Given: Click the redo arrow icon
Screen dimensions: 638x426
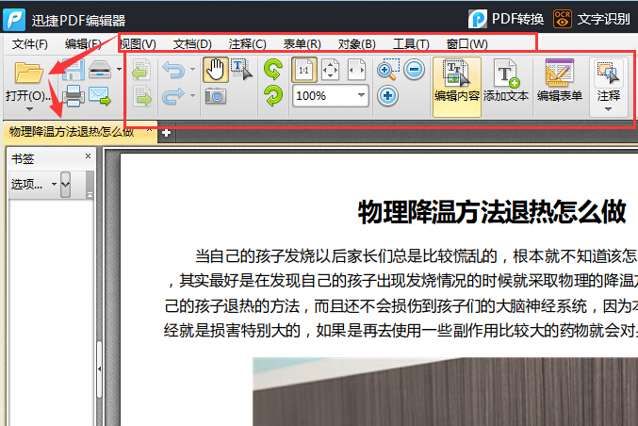Looking at the screenshot, I should coord(173,96).
